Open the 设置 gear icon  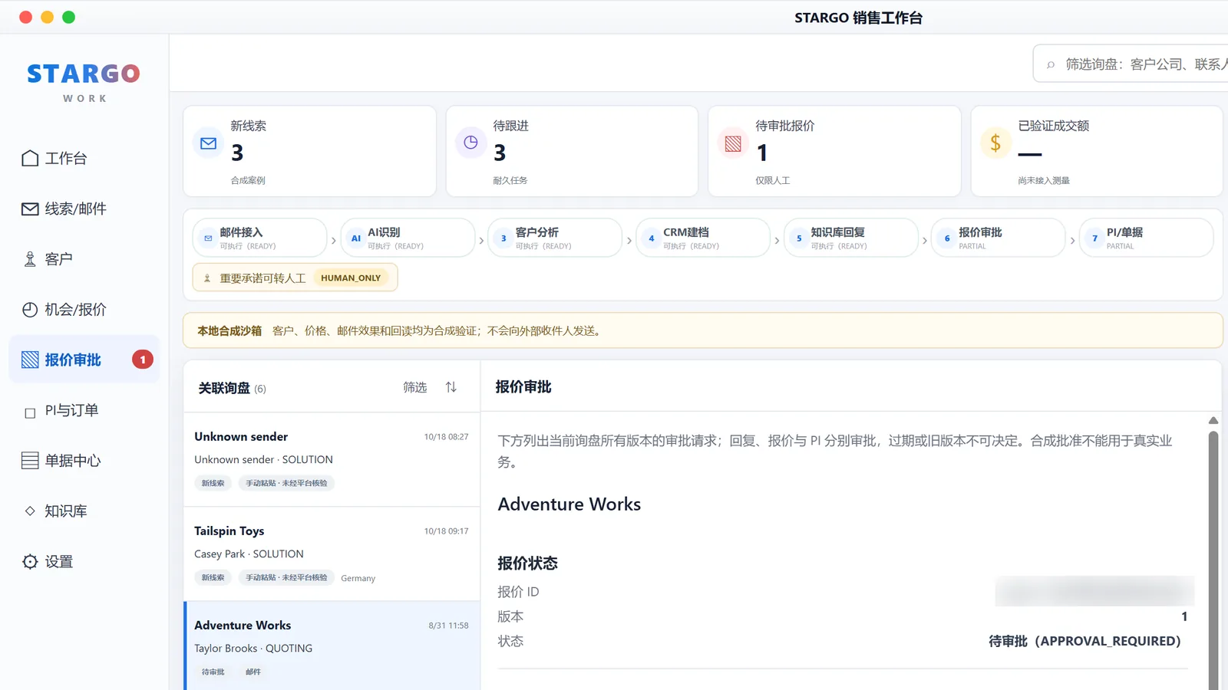pos(30,561)
